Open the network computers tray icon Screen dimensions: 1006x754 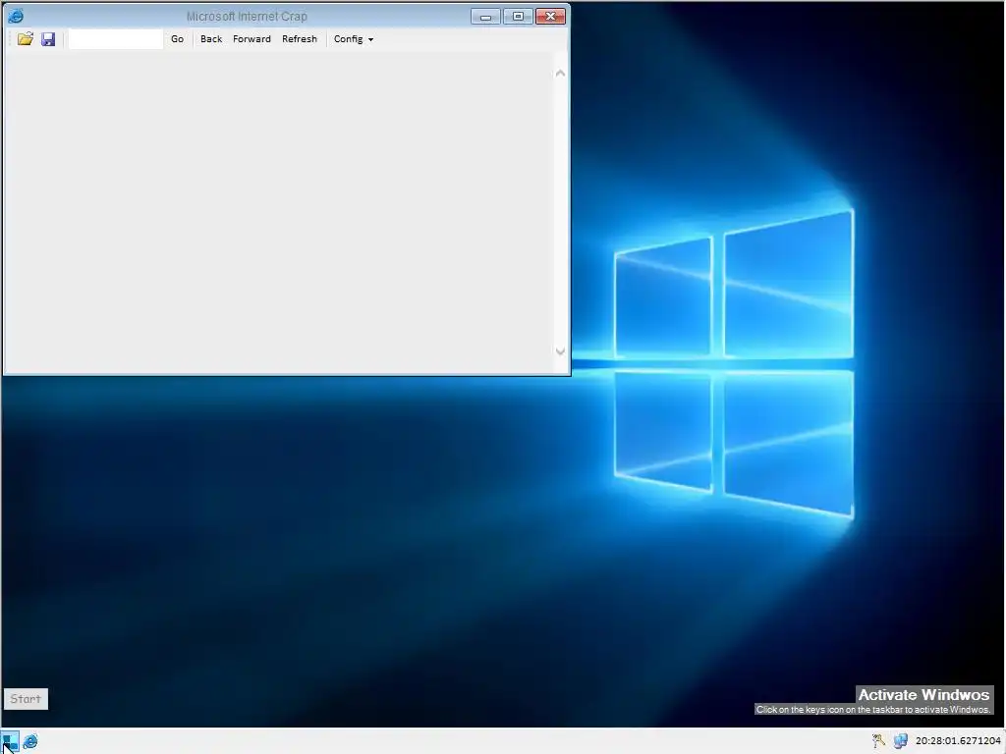tap(900, 741)
